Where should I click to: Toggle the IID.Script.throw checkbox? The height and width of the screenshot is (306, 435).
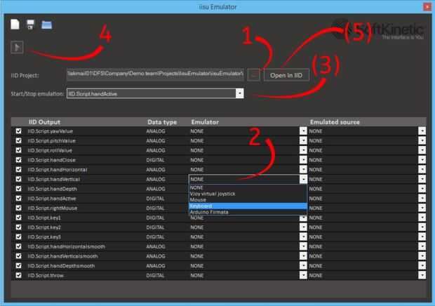[x=18, y=275]
